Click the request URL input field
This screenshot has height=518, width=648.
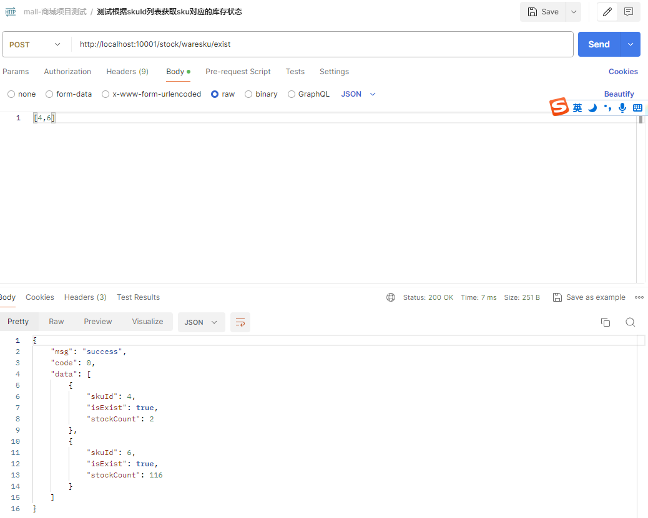(x=322, y=44)
